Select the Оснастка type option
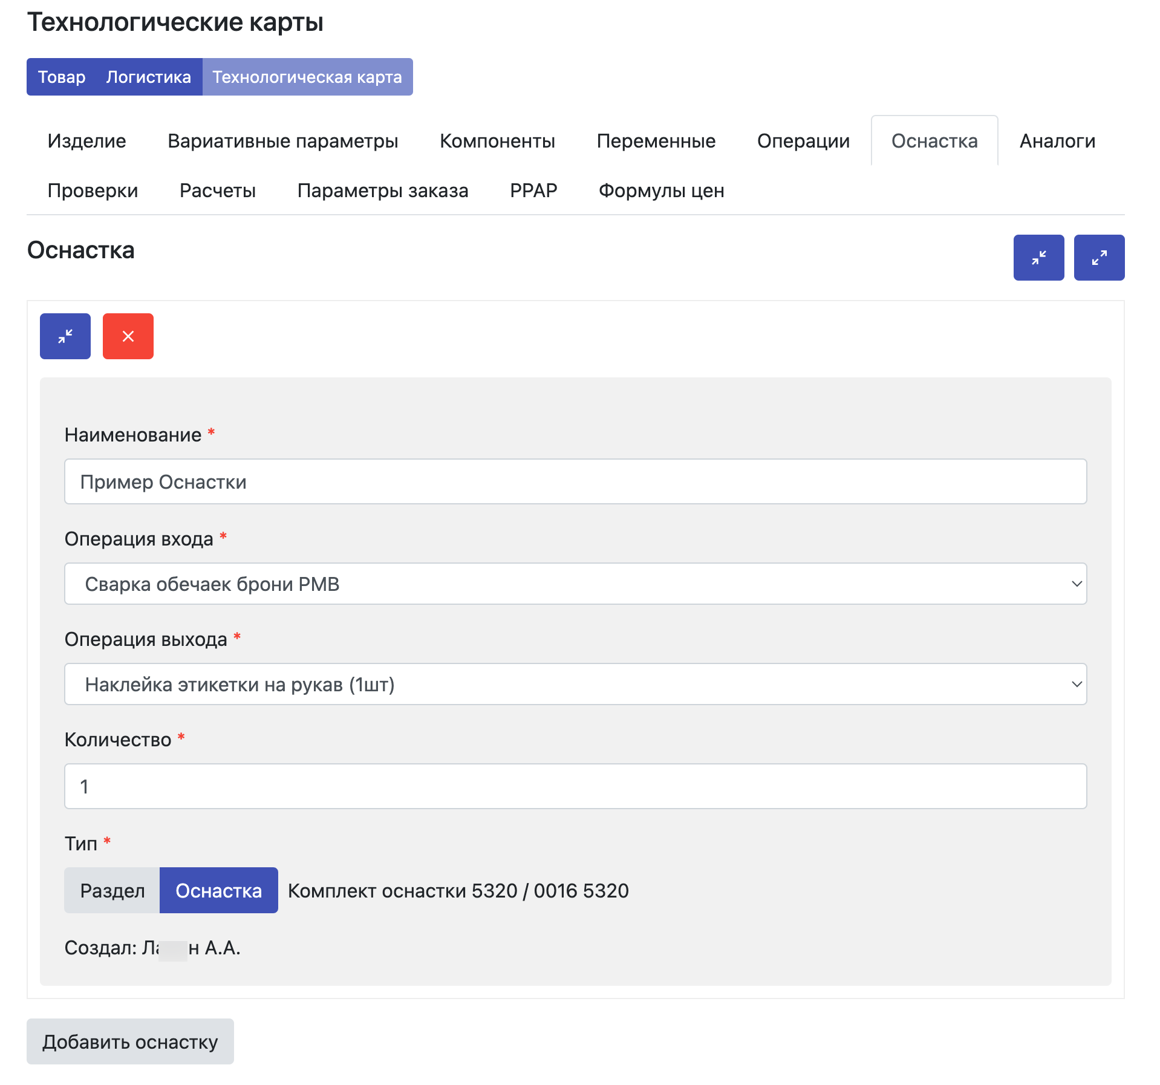The width and height of the screenshot is (1160, 1085). pyautogui.click(x=218, y=890)
